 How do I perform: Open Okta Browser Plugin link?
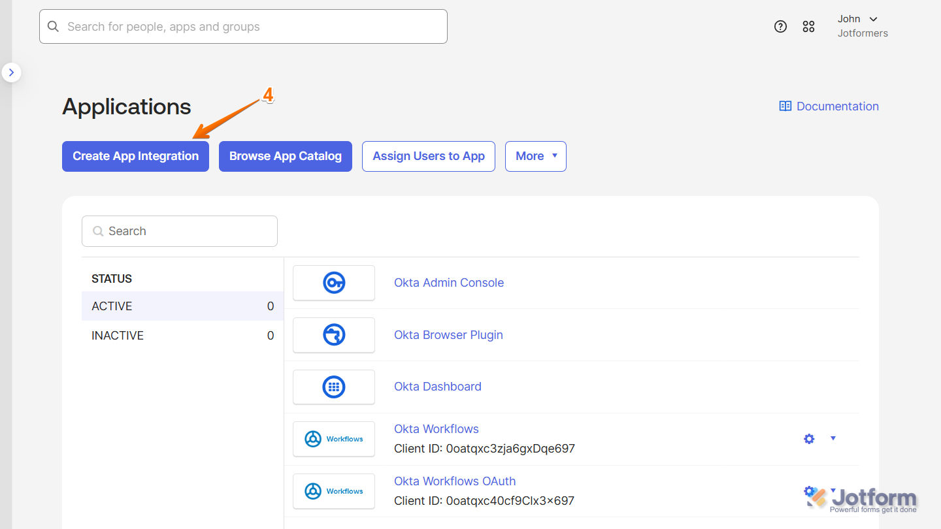point(448,335)
